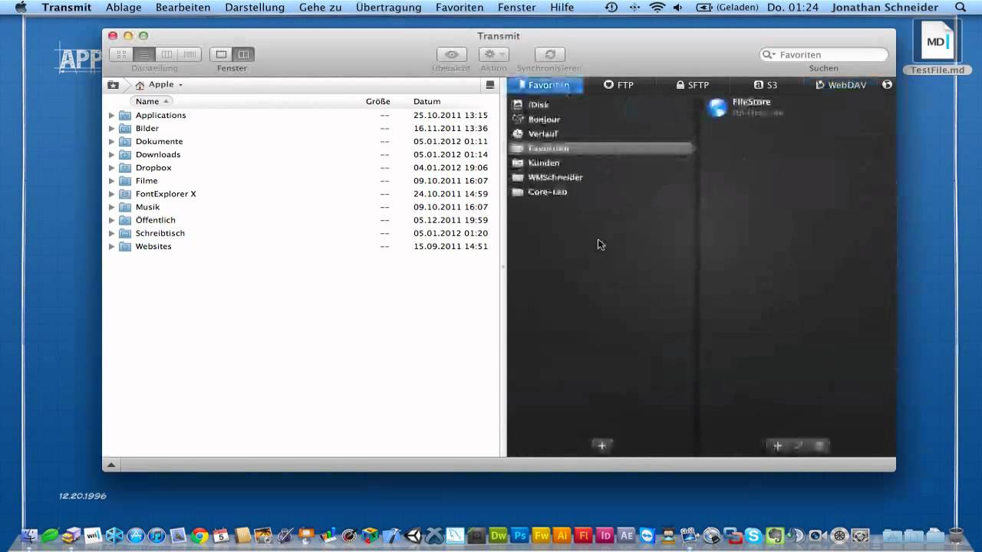
Task: Expand the Bilder folder
Action: [x=111, y=128]
